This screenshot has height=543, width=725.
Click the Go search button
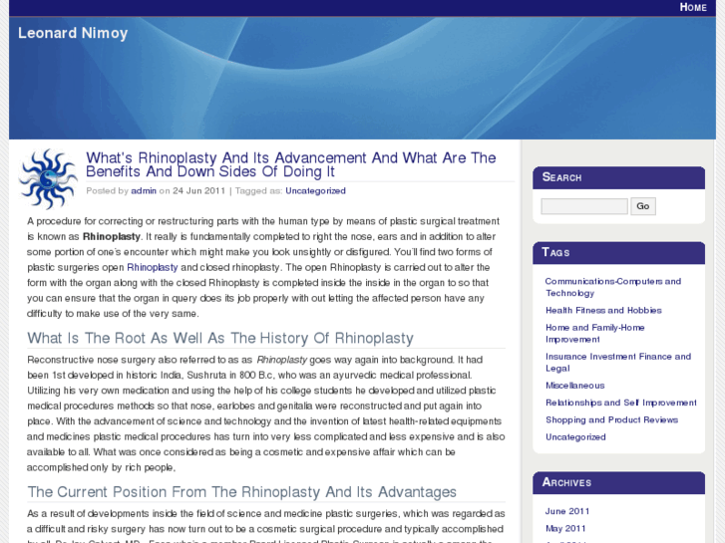[643, 206]
